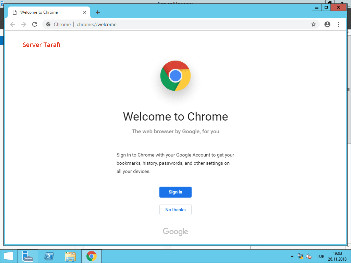Click the Chrome site info icon
The image size is (351, 263).
coord(48,24)
